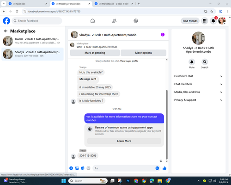
Task: Click Shadya's apartment thumbnail in details panel
Action: click(198, 38)
